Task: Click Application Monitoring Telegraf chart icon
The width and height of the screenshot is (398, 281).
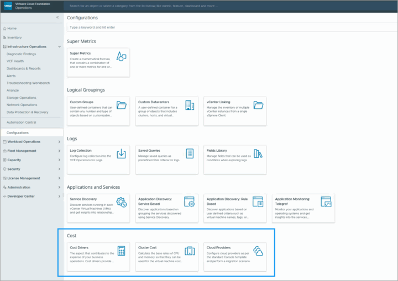Action: (x=326, y=202)
